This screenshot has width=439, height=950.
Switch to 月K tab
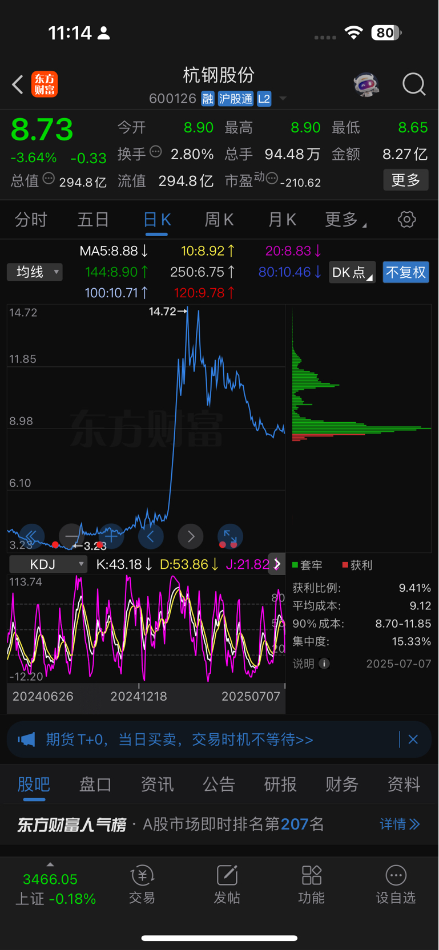282,220
